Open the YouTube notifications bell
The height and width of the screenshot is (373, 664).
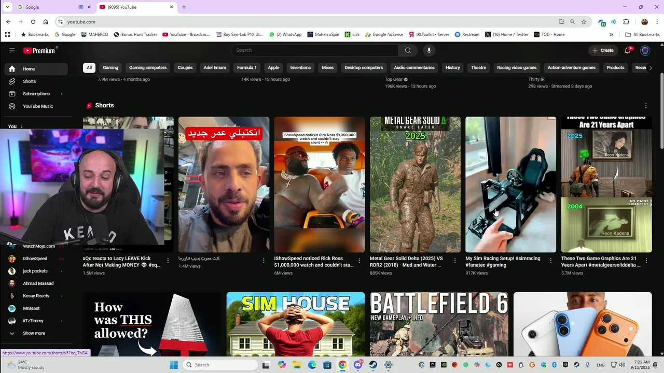pos(628,50)
